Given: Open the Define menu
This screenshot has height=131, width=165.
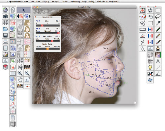Looking at the screenshot, I should click(x=65, y=2).
